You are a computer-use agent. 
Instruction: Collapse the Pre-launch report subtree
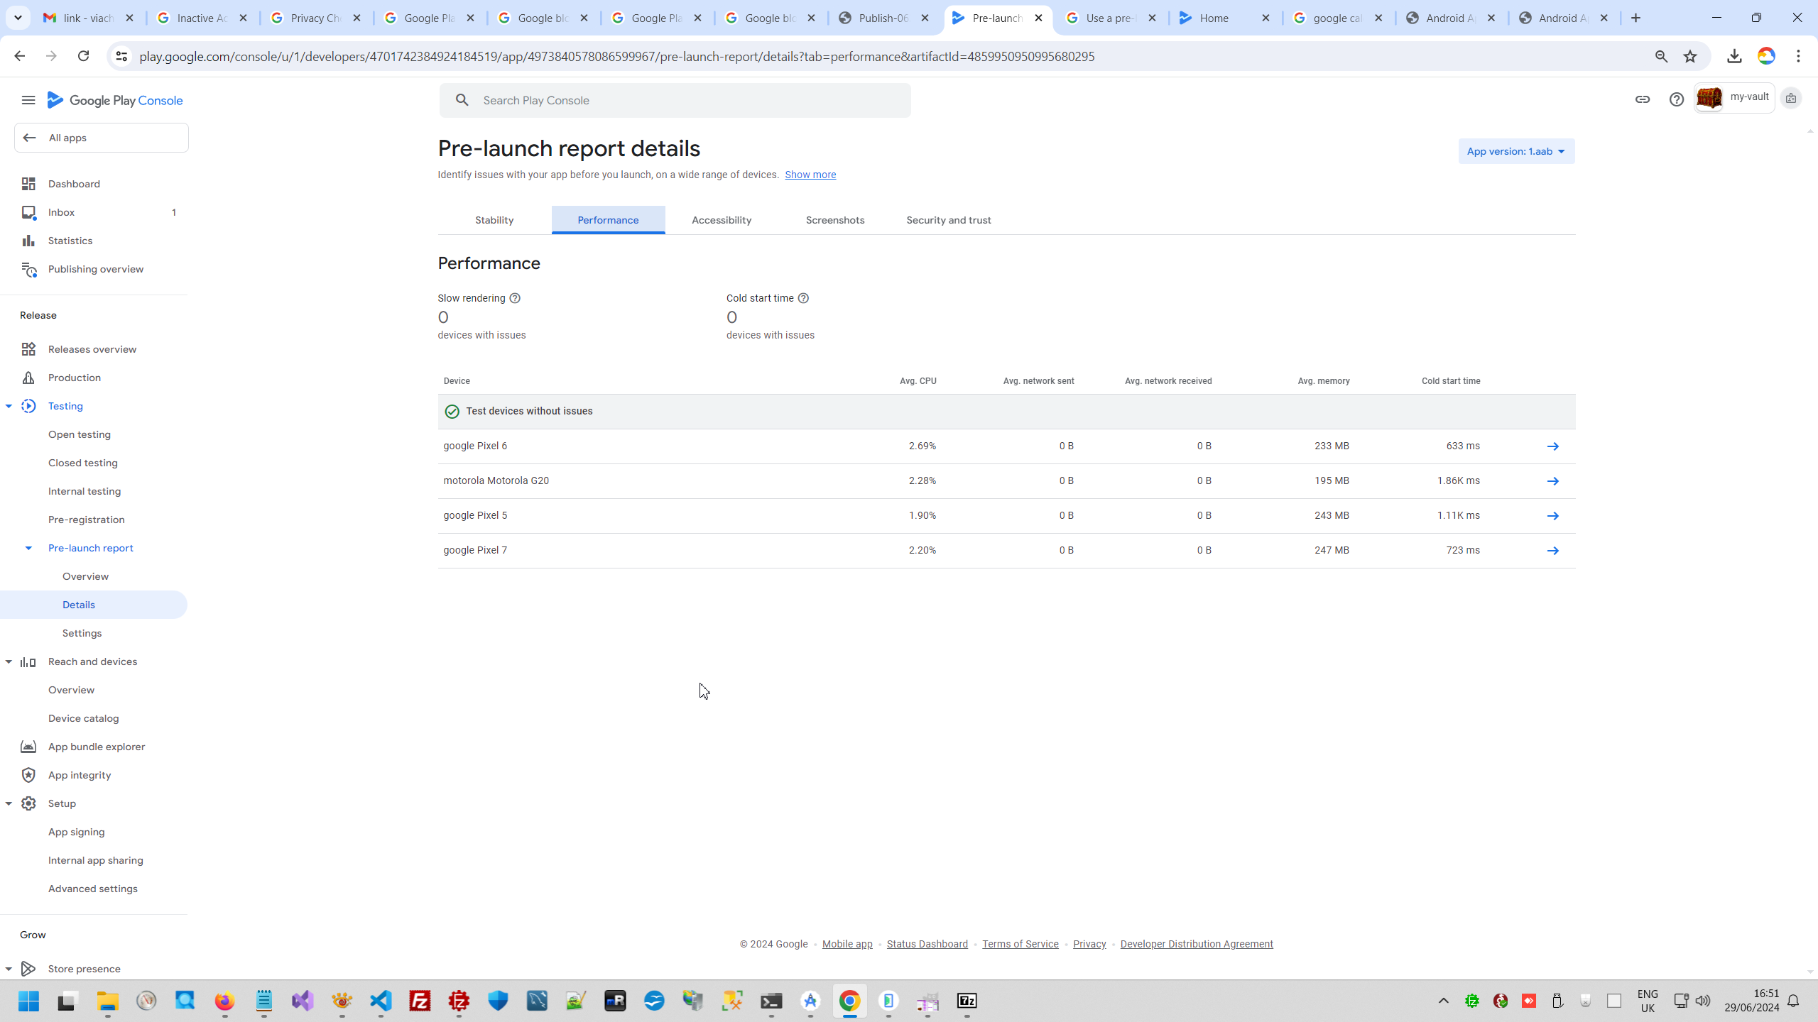[28, 548]
